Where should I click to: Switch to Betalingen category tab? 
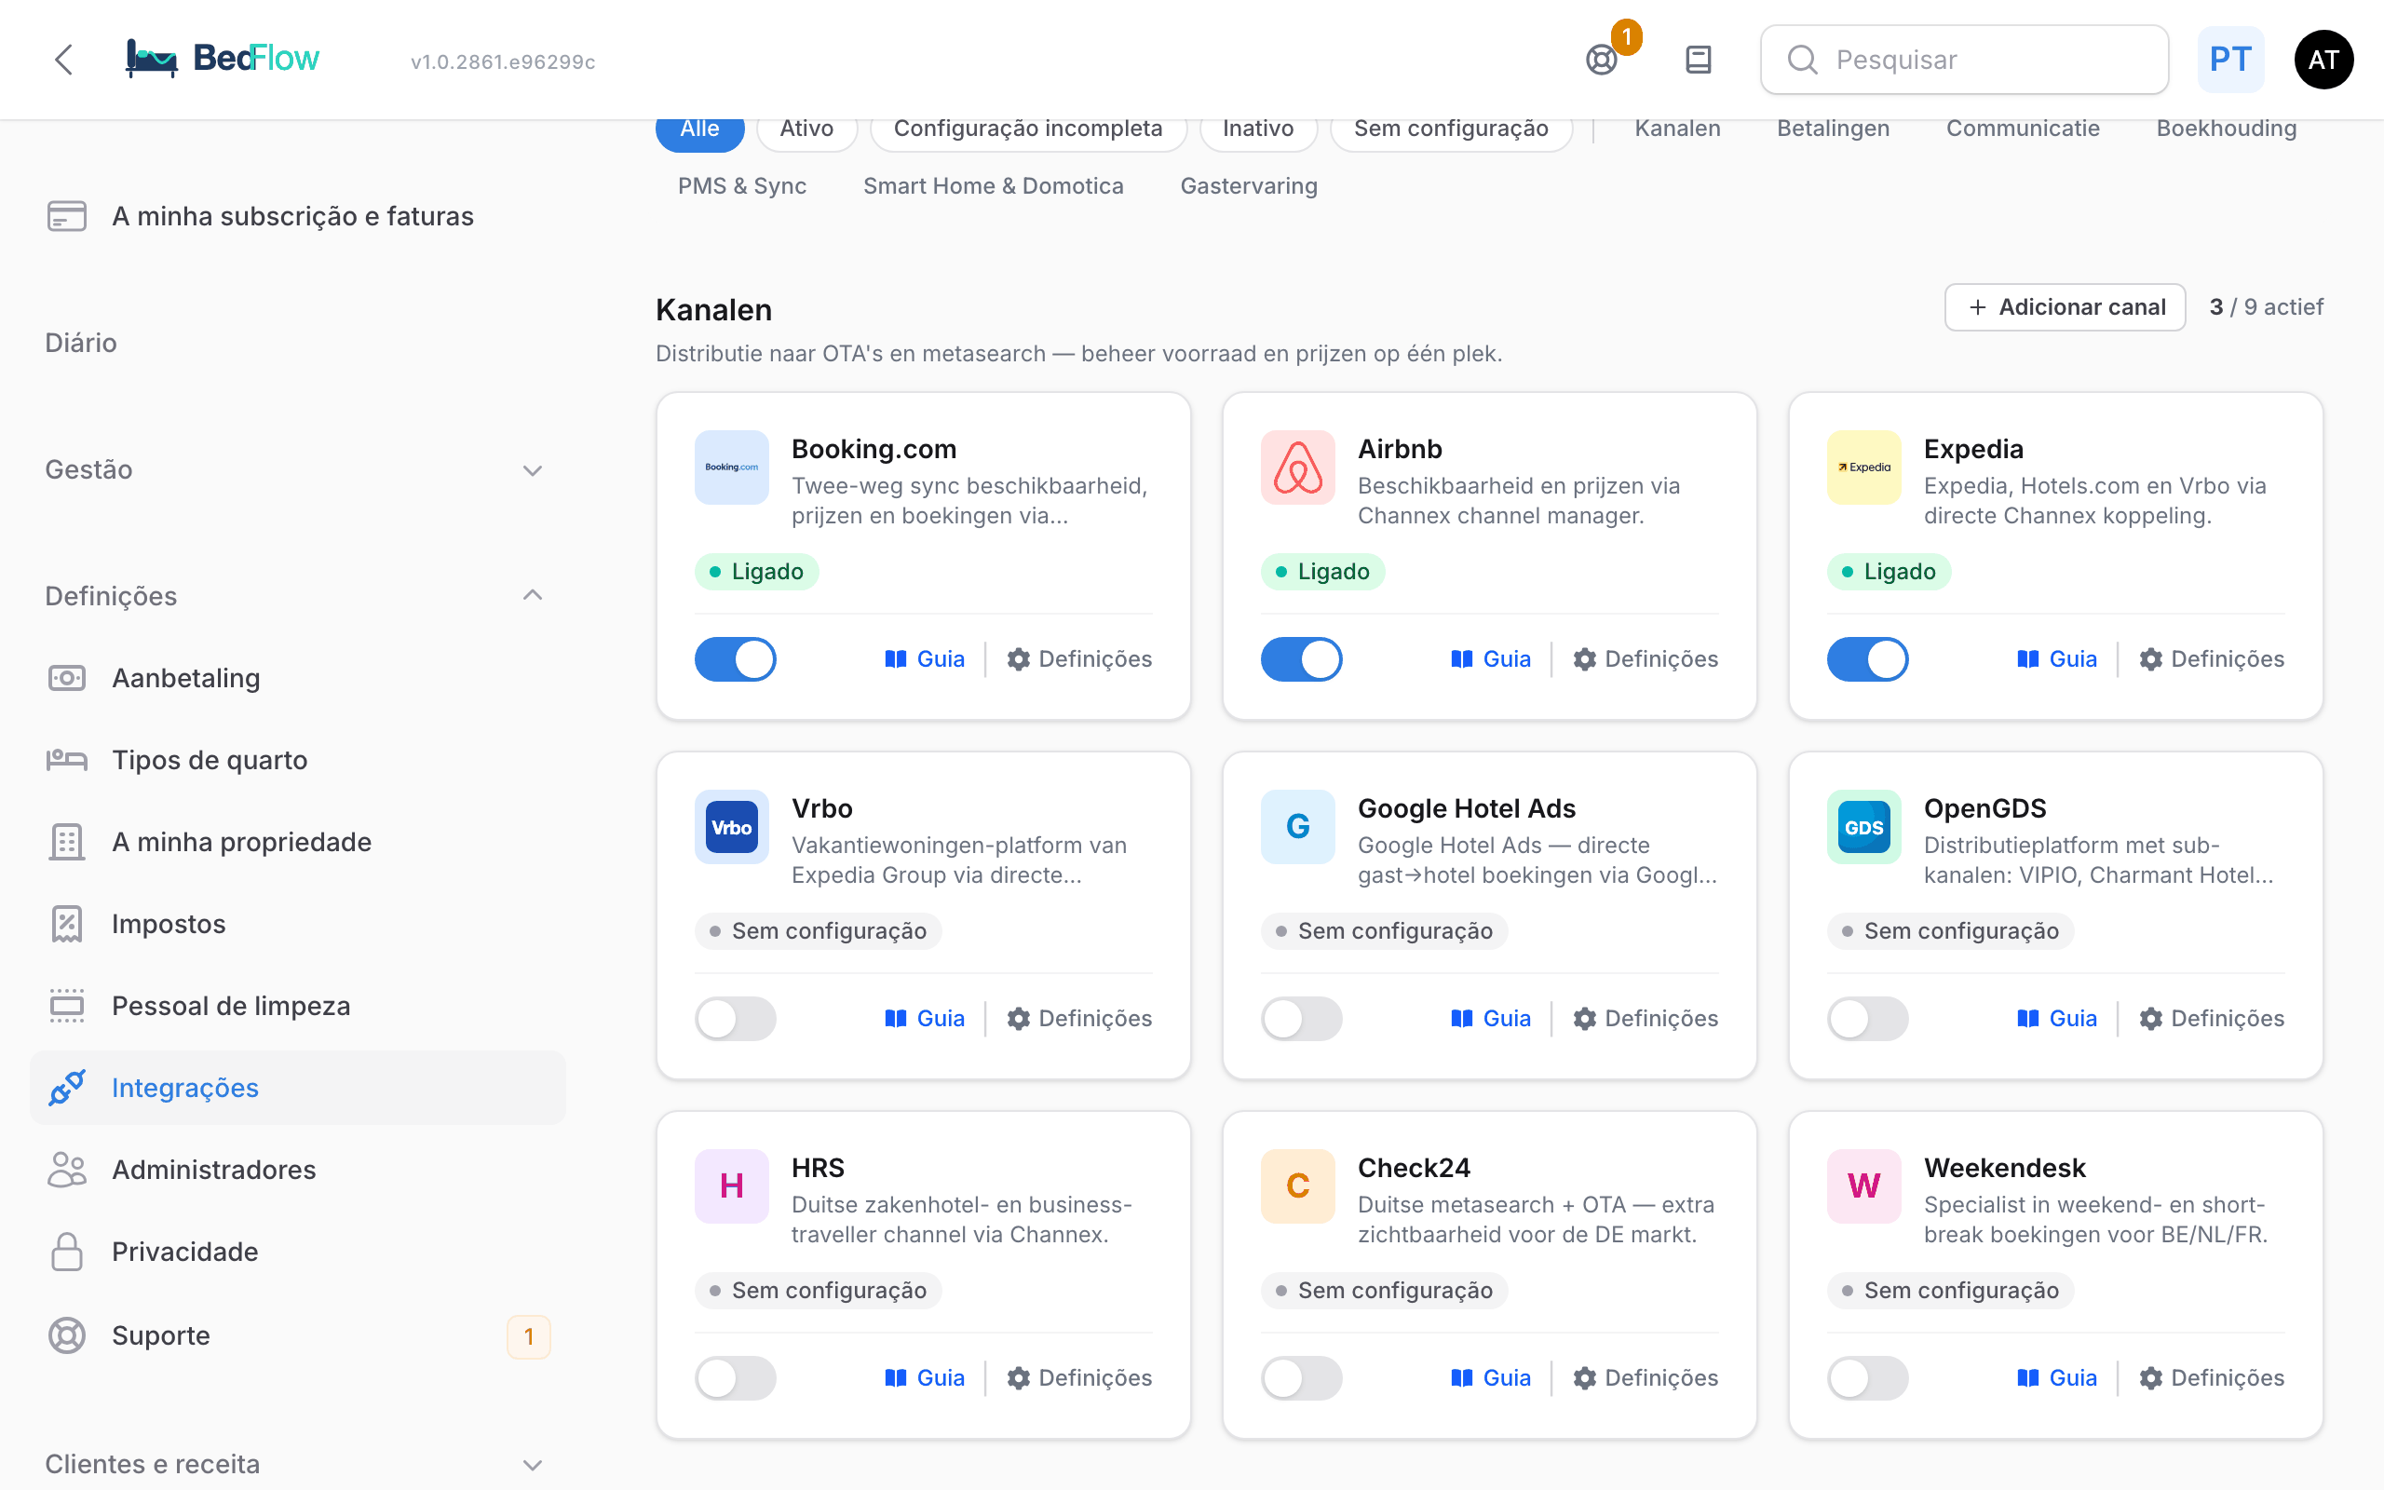click(x=1833, y=129)
